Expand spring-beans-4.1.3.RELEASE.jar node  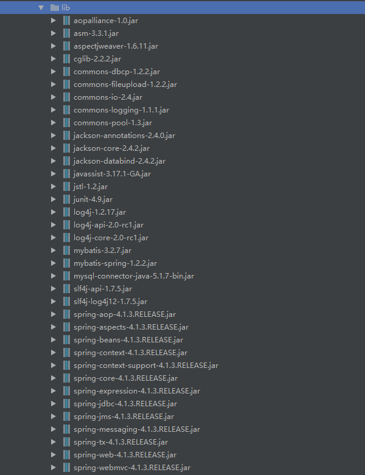[x=54, y=339]
